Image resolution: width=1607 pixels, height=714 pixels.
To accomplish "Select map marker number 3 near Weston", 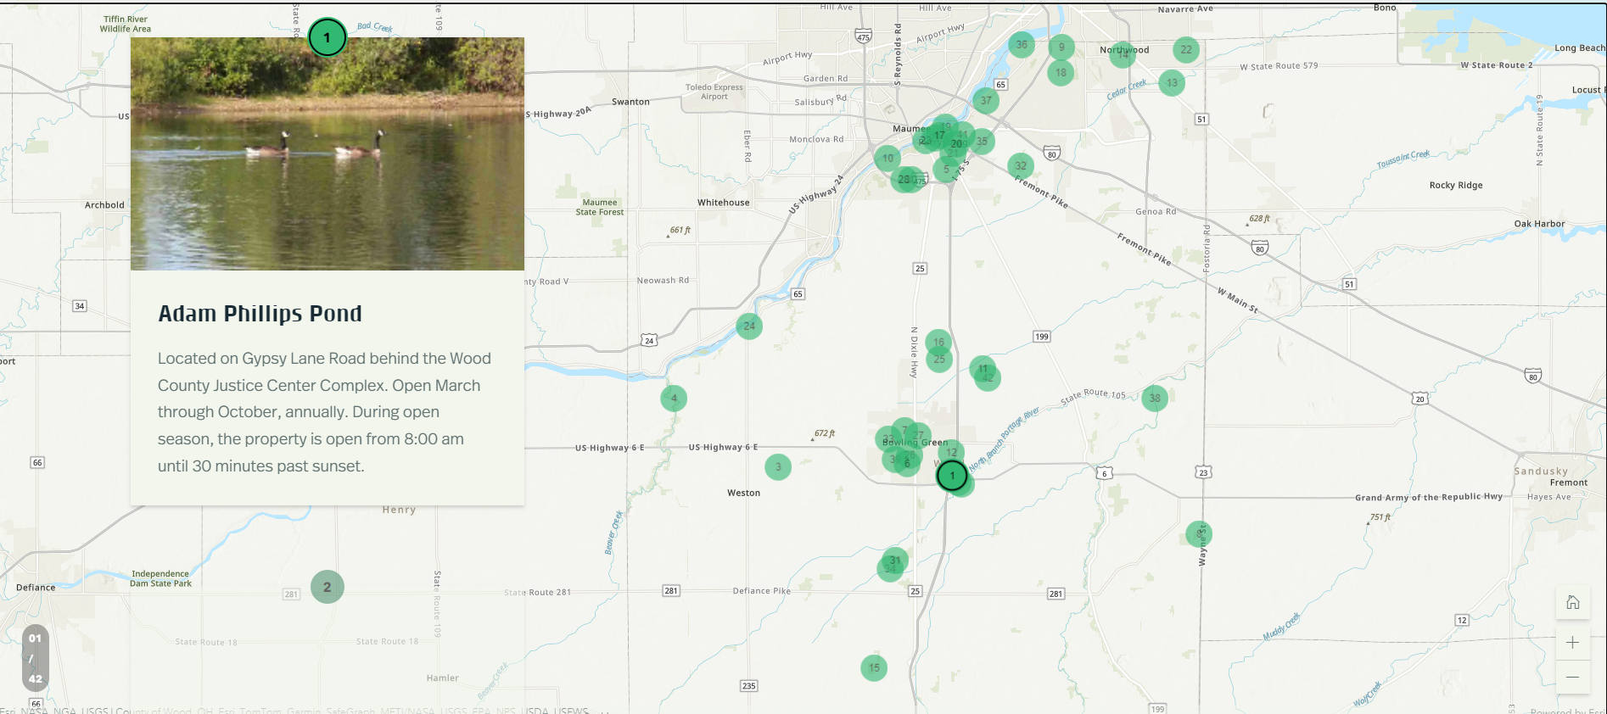I will pos(778,467).
